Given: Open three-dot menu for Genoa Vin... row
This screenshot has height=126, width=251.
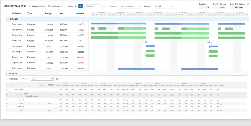Looking at the screenshot, I should 9,35.
